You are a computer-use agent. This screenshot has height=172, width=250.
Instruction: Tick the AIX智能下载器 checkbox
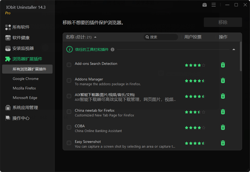click(69, 96)
